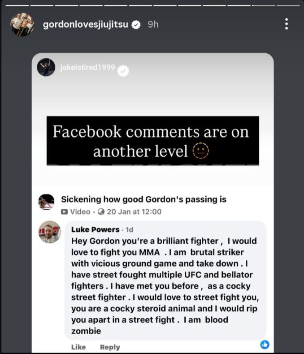Click the Facebook post author's avatar
This screenshot has height=354, width=304.
[47, 203]
